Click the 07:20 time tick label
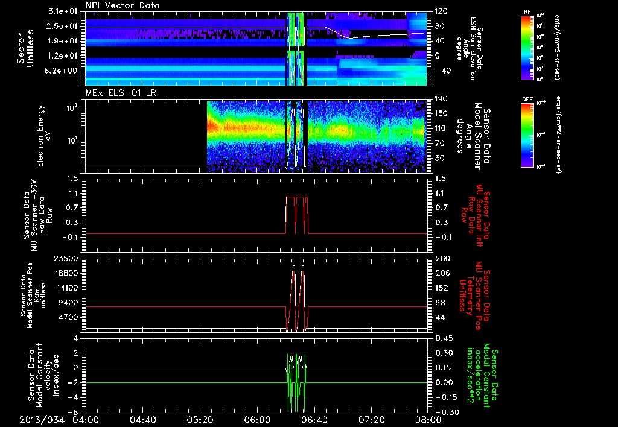Image resolution: width=618 pixels, height=427 pixels. 371,420
